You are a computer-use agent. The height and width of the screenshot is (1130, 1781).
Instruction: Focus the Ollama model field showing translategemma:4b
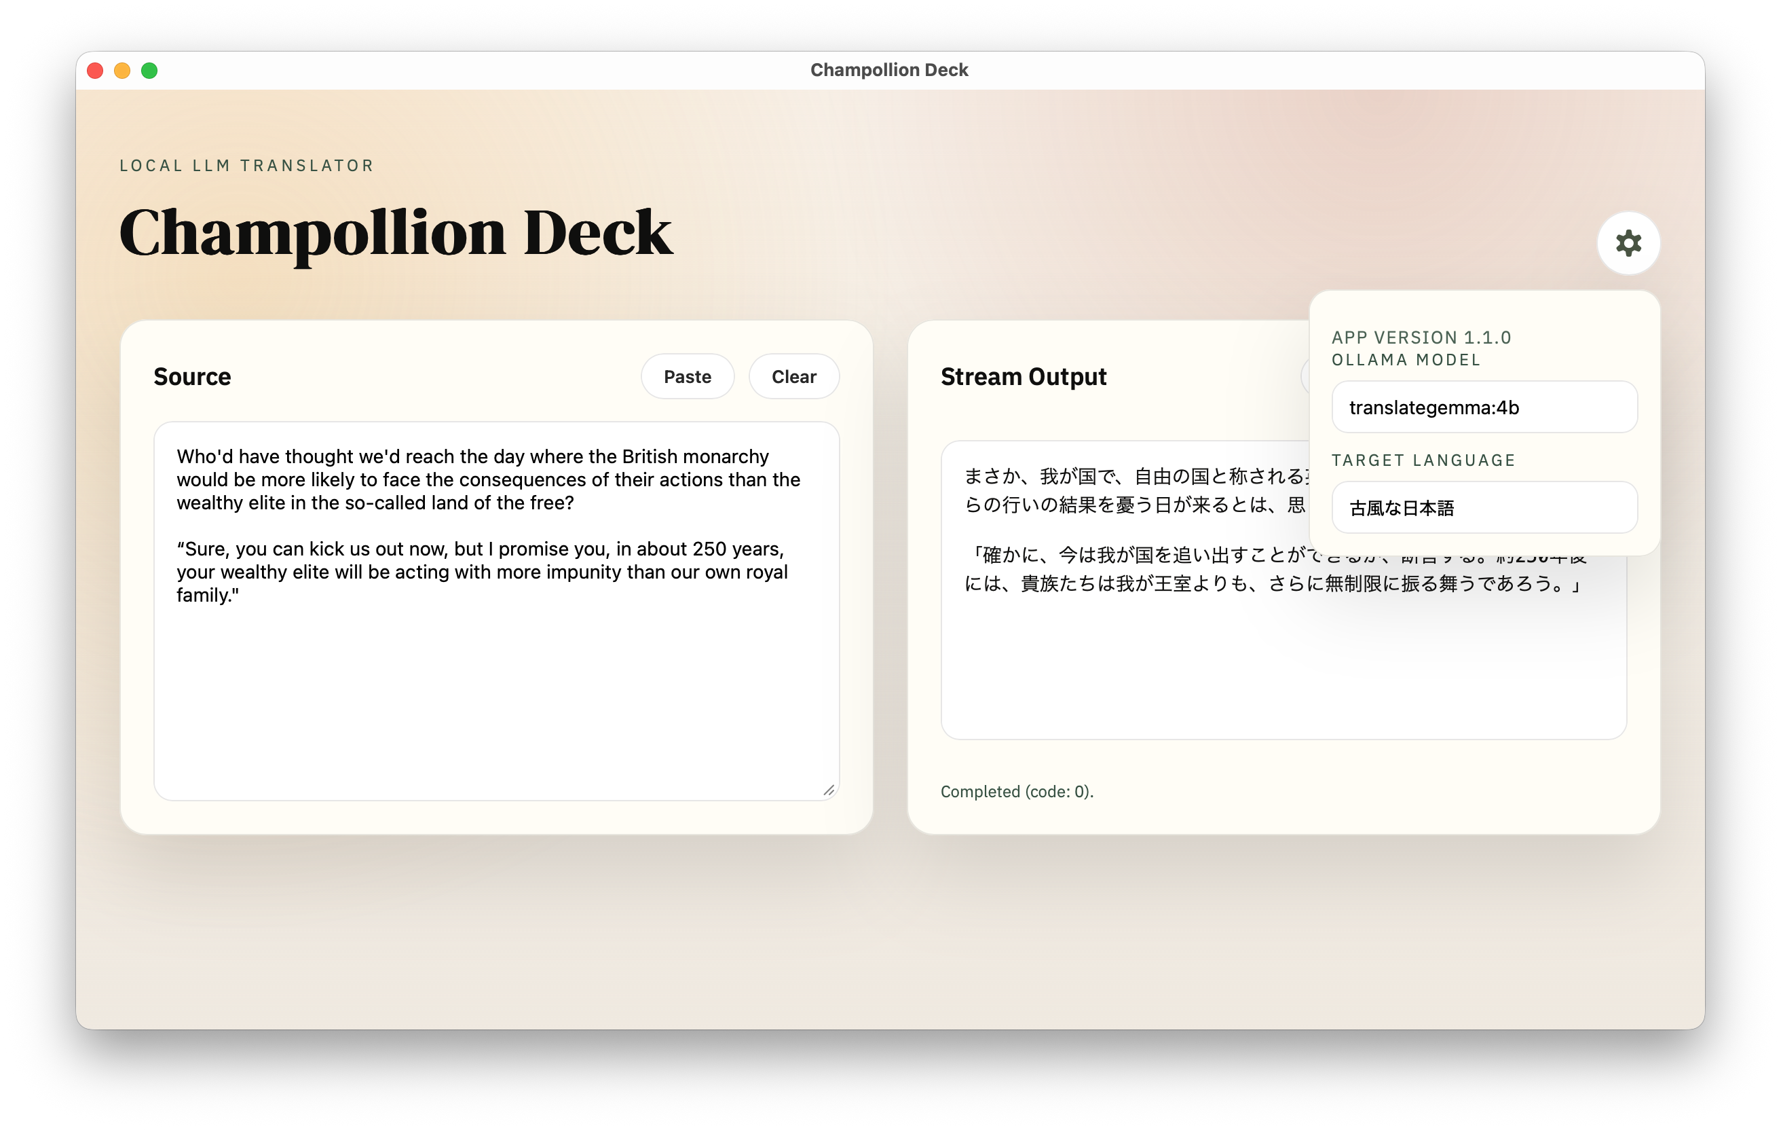point(1484,407)
